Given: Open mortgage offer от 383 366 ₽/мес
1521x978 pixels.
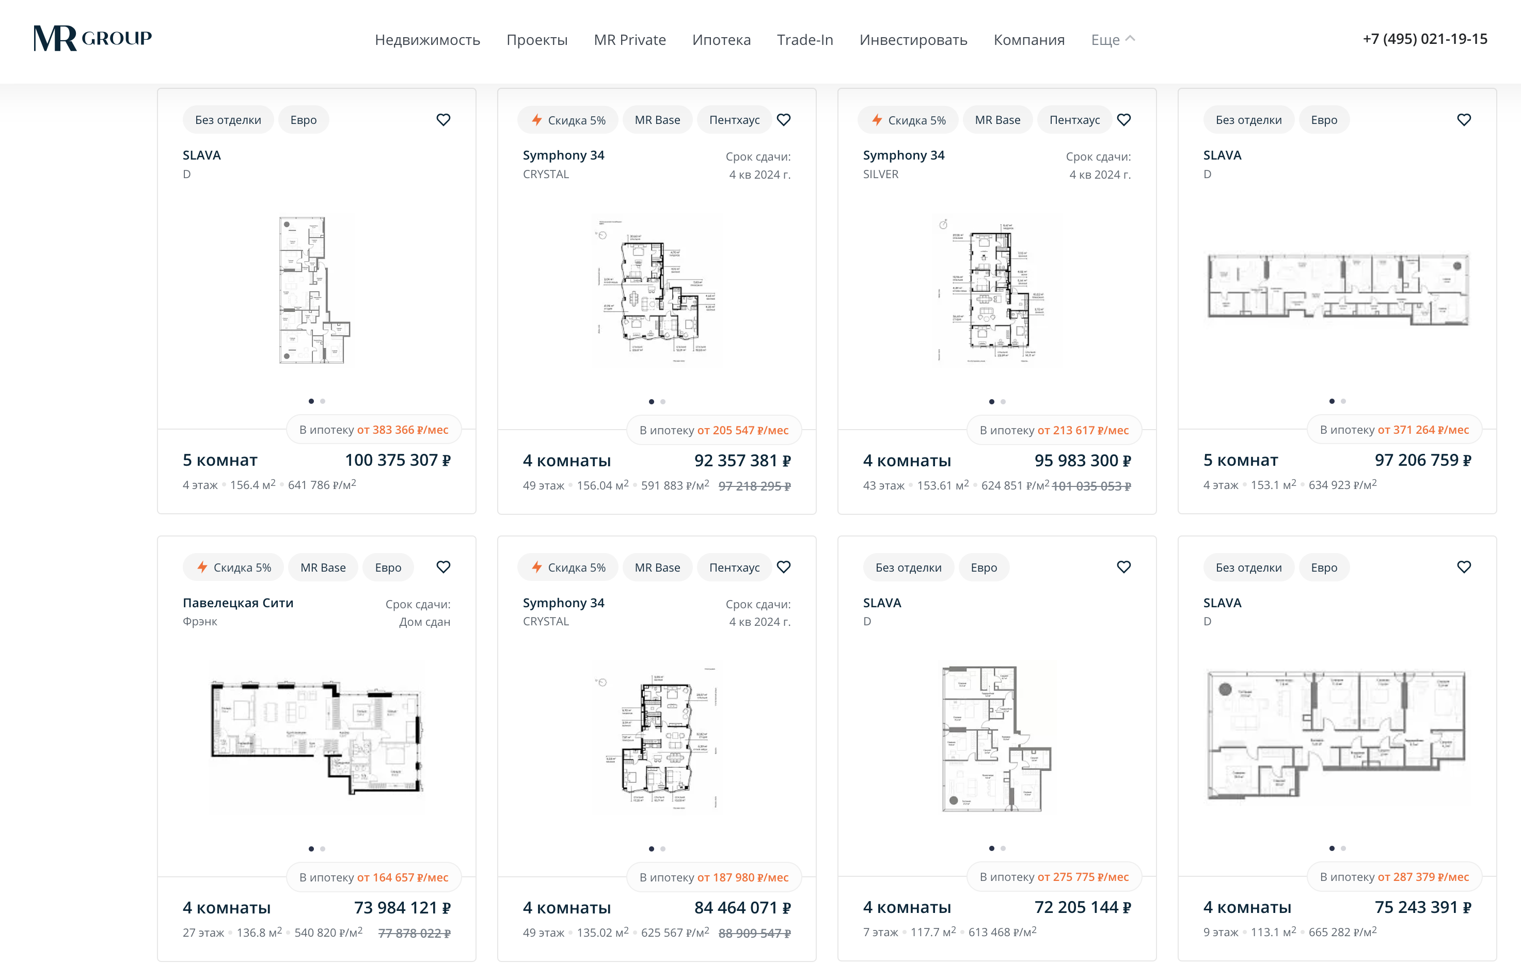Looking at the screenshot, I should (x=373, y=430).
